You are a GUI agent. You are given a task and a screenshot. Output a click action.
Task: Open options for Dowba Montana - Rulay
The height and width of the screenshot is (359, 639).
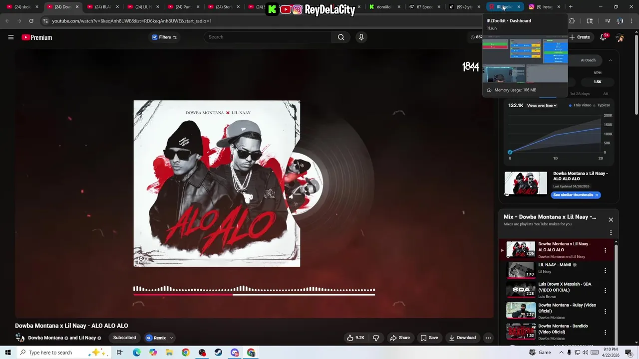[x=605, y=311]
